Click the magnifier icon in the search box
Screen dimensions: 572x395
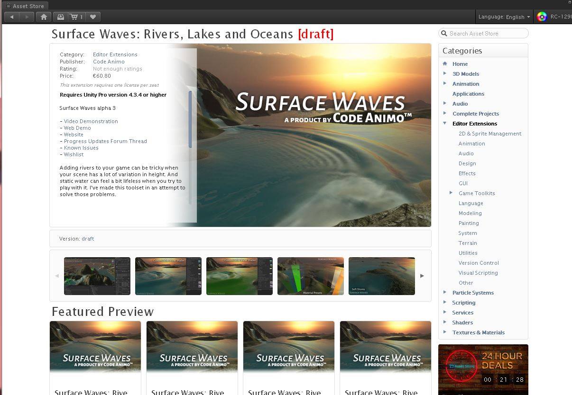pyautogui.click(x=444, y=33)
